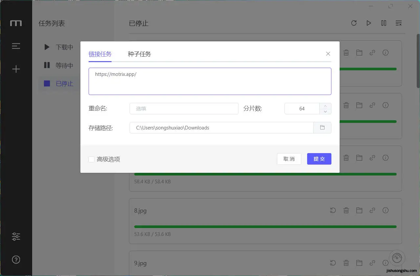Click the 取消 cancel button
The height and width of the screenshot is (276, 420).
[x=289, y=159]
